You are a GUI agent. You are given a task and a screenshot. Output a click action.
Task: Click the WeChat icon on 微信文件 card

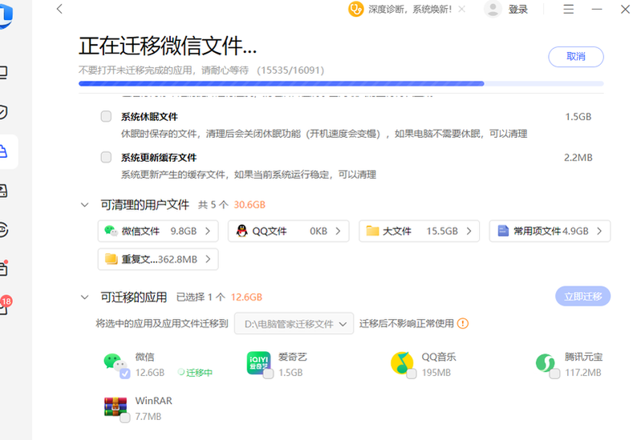111,231
